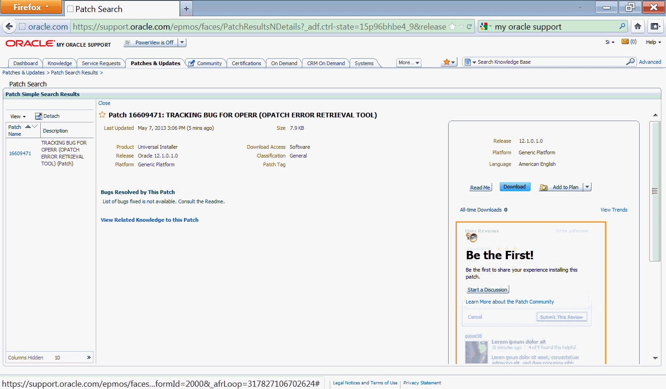This screenshot has height=389, width=666.
Task: Click the Close link above patch details
Action: click(x=104, y=103)
